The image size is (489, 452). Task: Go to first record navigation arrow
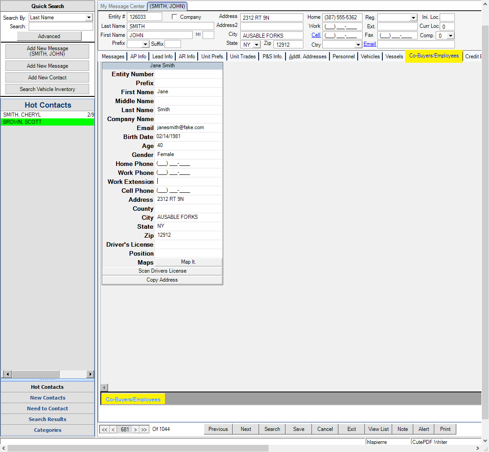[x=104, y=430]
